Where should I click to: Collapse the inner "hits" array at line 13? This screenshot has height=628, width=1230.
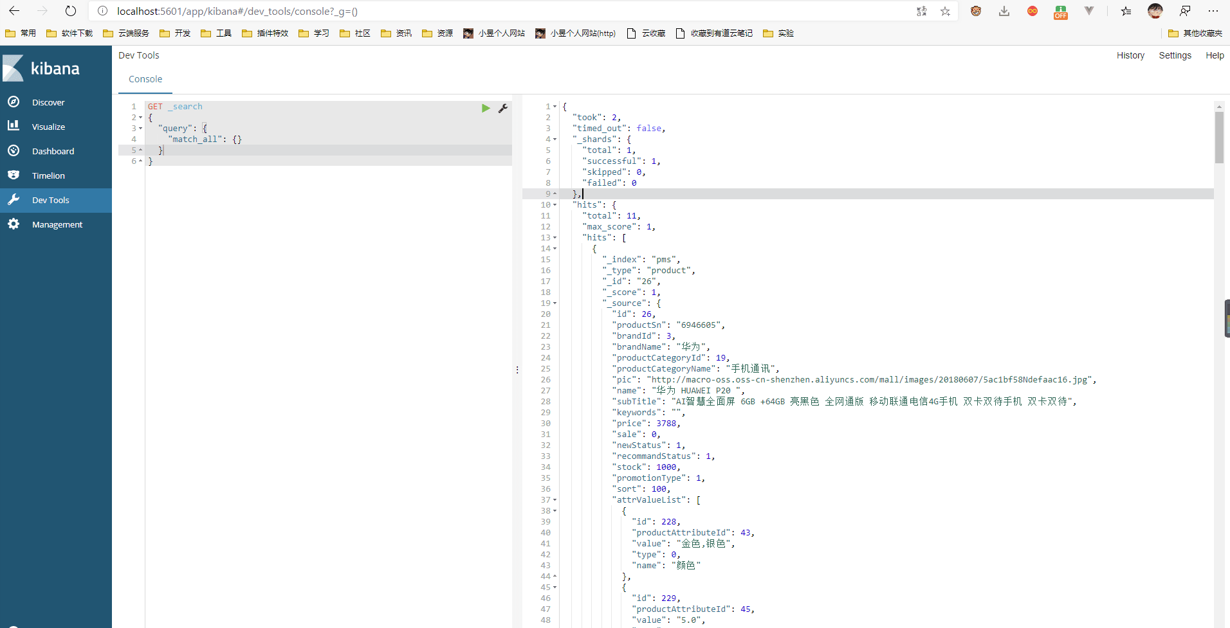(x=555, y=238)
